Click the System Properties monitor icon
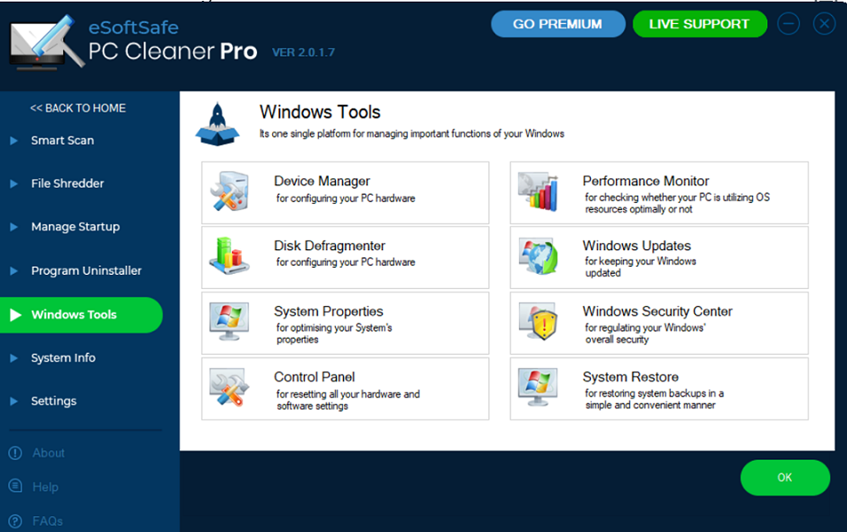The width and height of the screenshot is (847, 532). point(229,321)
